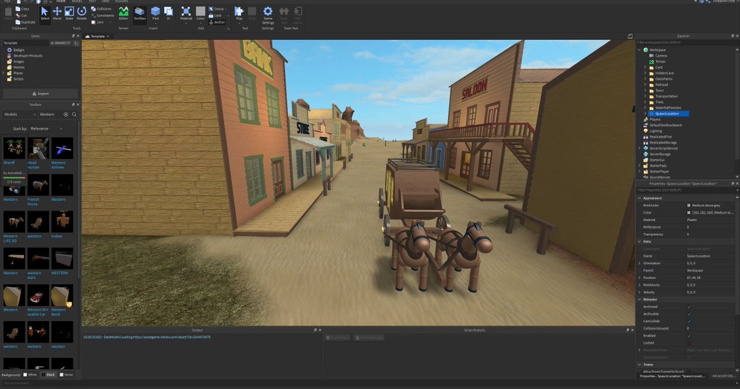Collapse the Behavior property section
The height and width of the screenshot is (389, 740).
click(639, 299)
